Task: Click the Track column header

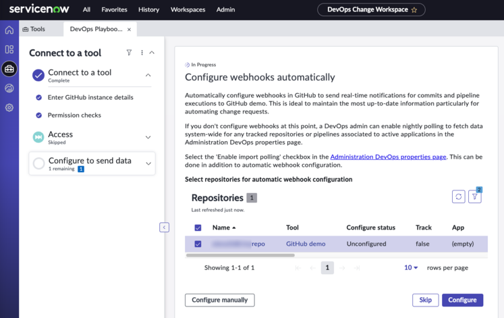Action: pyautogui.click(x=423, y=228)
